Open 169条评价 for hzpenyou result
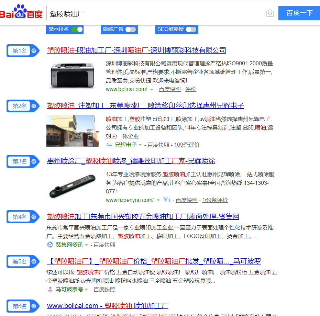320x316 pixels. click(x=215, y=200)
